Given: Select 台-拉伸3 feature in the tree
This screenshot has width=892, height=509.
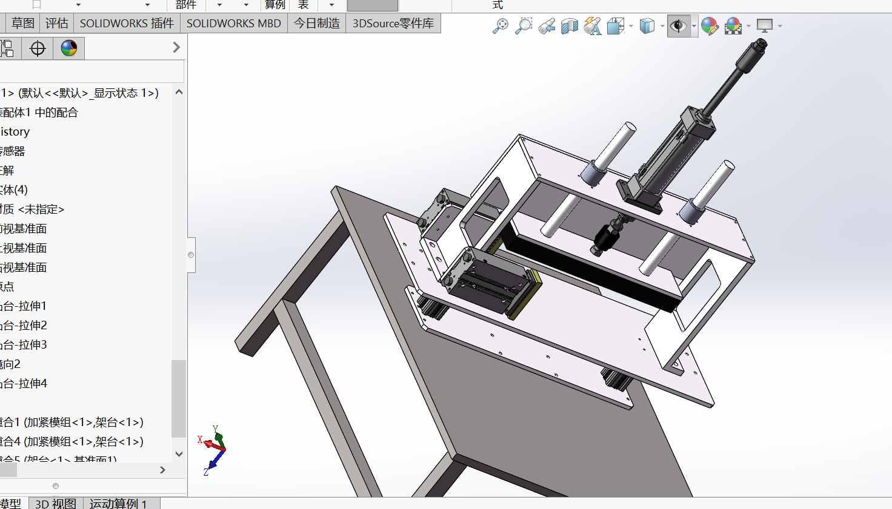Looking at the screenshot, I should click(24, 344).
